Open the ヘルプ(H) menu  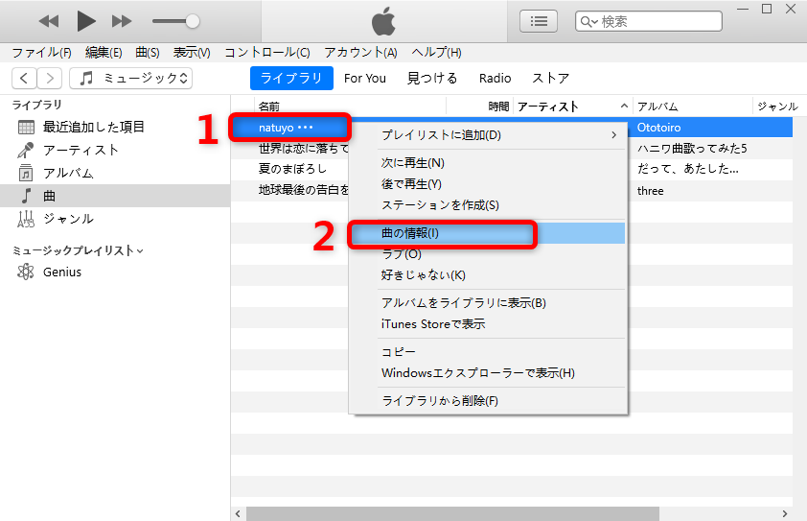point(436,53)
